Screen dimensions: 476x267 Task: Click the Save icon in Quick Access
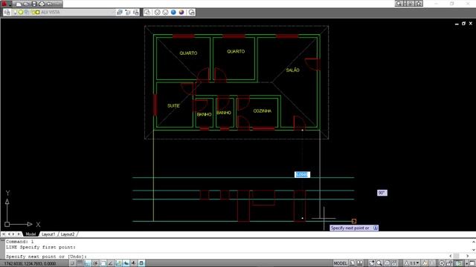pyautogui.click(x=34, y=4)
